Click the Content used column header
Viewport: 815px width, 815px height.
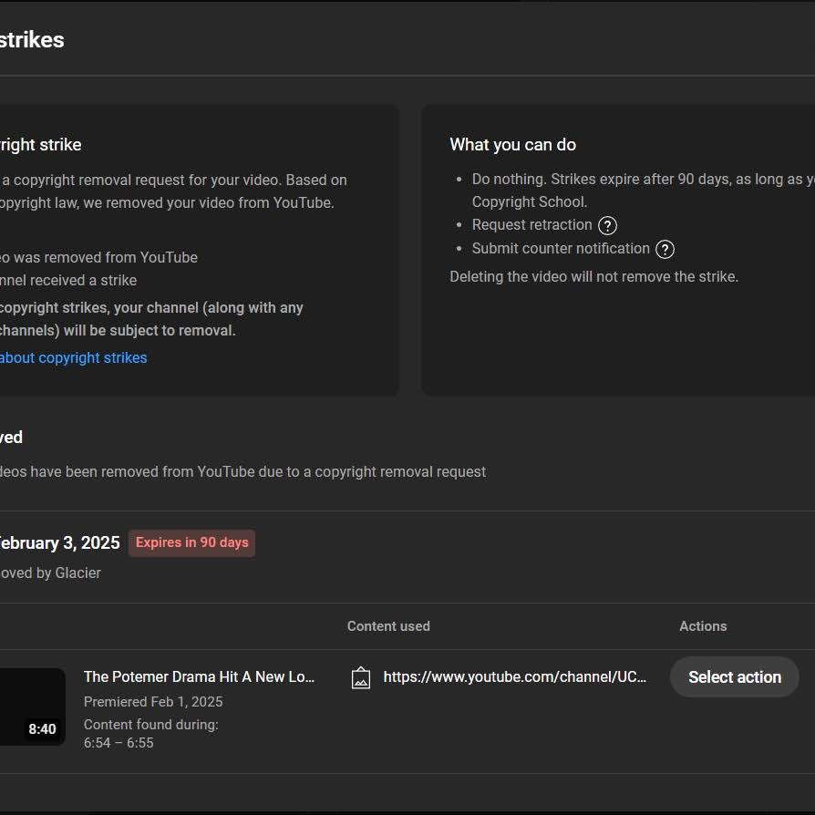point(388,626)
